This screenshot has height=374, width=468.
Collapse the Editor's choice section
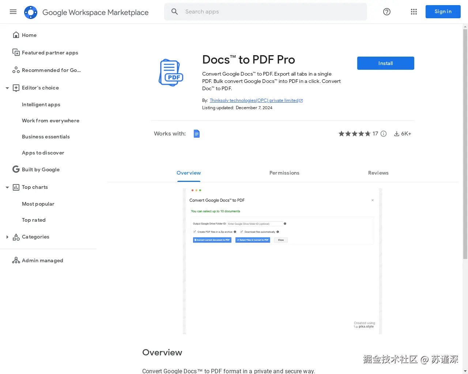(7, 88)
